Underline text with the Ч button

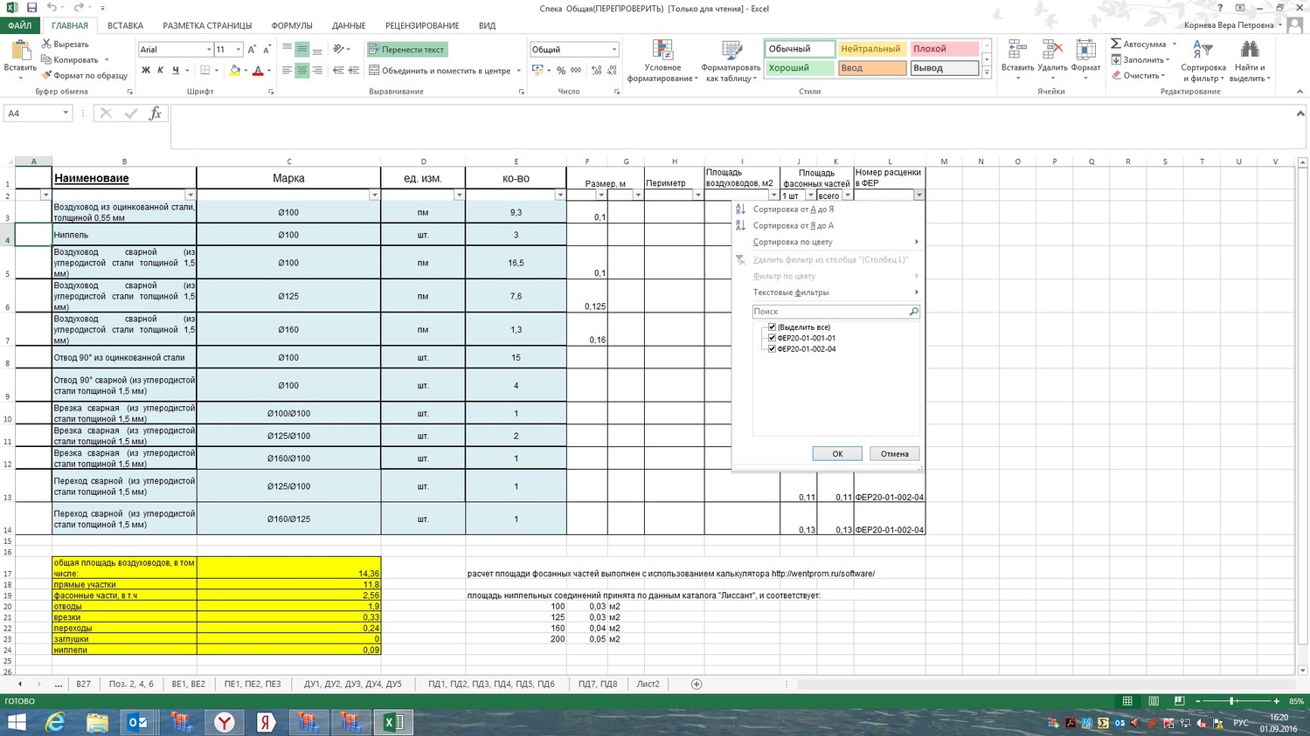tap(176, 71)
